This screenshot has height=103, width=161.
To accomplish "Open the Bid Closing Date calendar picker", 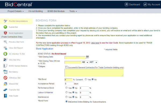I will tap(87, 57).
